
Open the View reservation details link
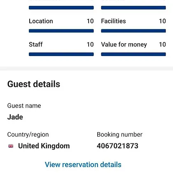point(83,164)
